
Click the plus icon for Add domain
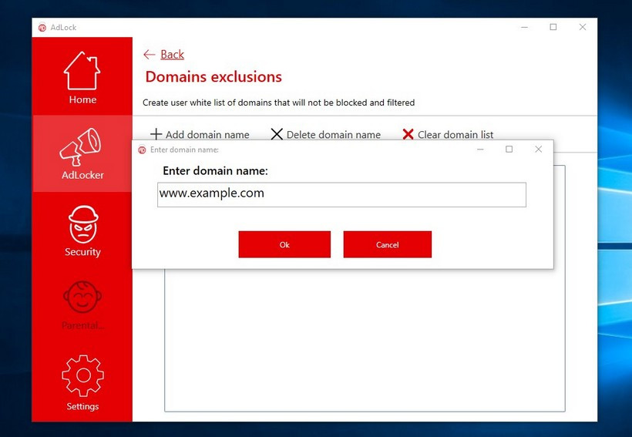[x=156, y=134]
